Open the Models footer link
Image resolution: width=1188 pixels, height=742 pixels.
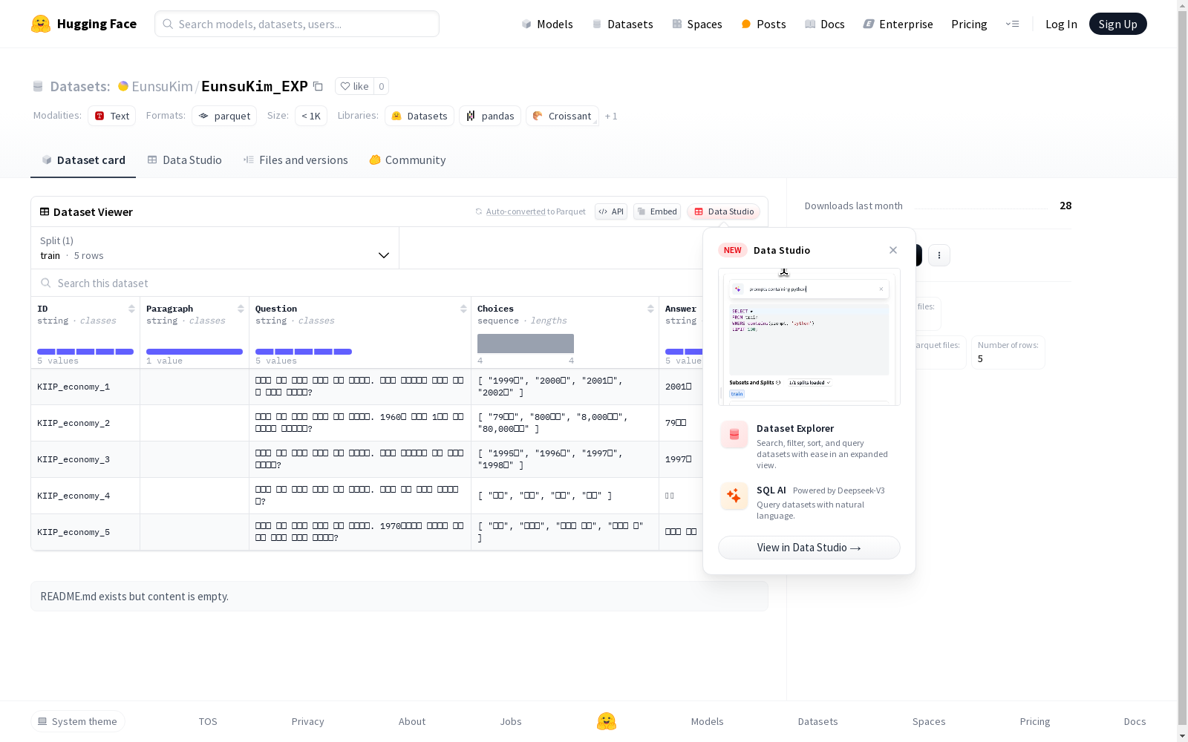tap(708, 721)
